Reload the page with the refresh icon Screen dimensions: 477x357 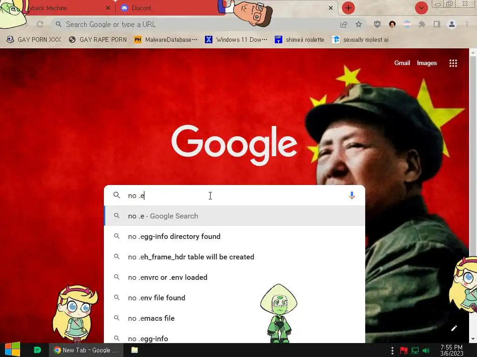click(x=40, y=24)
